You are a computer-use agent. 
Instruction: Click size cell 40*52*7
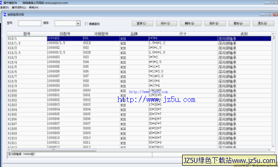click(x=183, y=129)
